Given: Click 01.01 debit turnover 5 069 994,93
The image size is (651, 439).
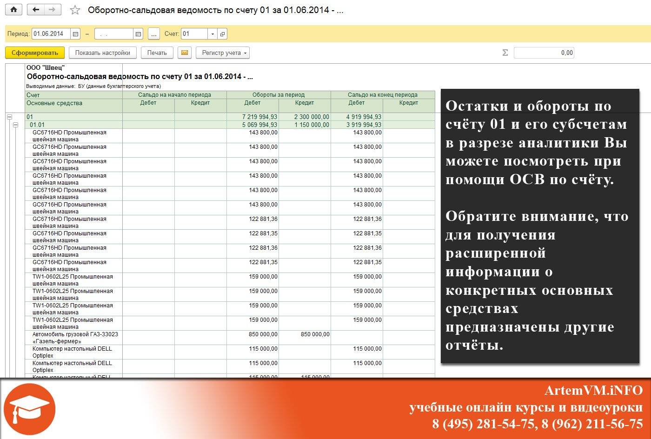Looking at the screenshot, I should tap(259, 125).
